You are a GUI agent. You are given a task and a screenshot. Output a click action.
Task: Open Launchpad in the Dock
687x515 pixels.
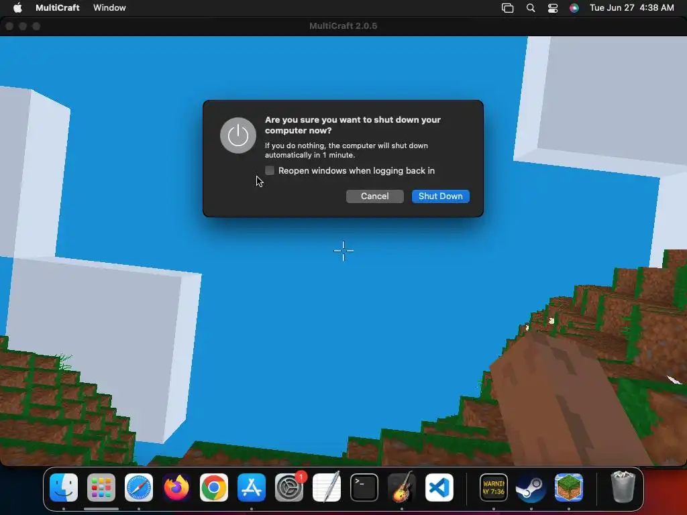point(101,488)
